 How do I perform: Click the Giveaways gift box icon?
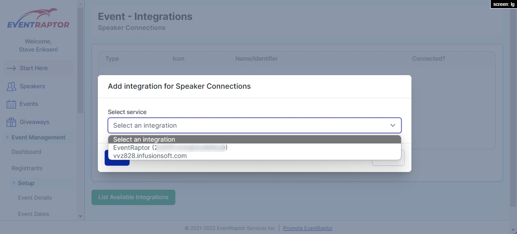click(11, 122)
